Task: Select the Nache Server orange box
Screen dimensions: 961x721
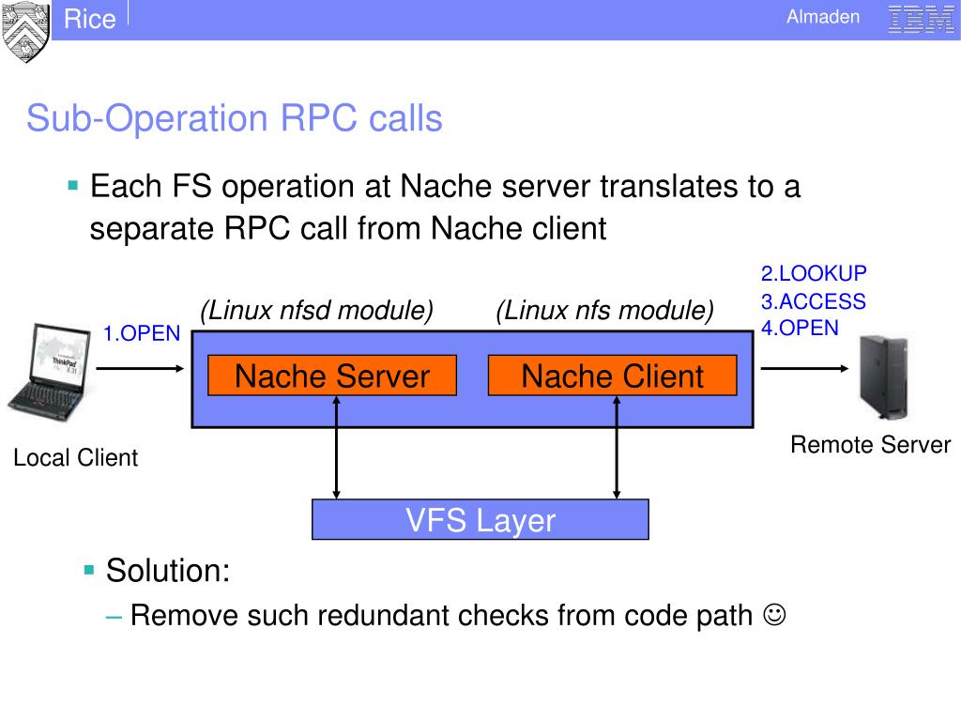Action: (x=332, y=376)
